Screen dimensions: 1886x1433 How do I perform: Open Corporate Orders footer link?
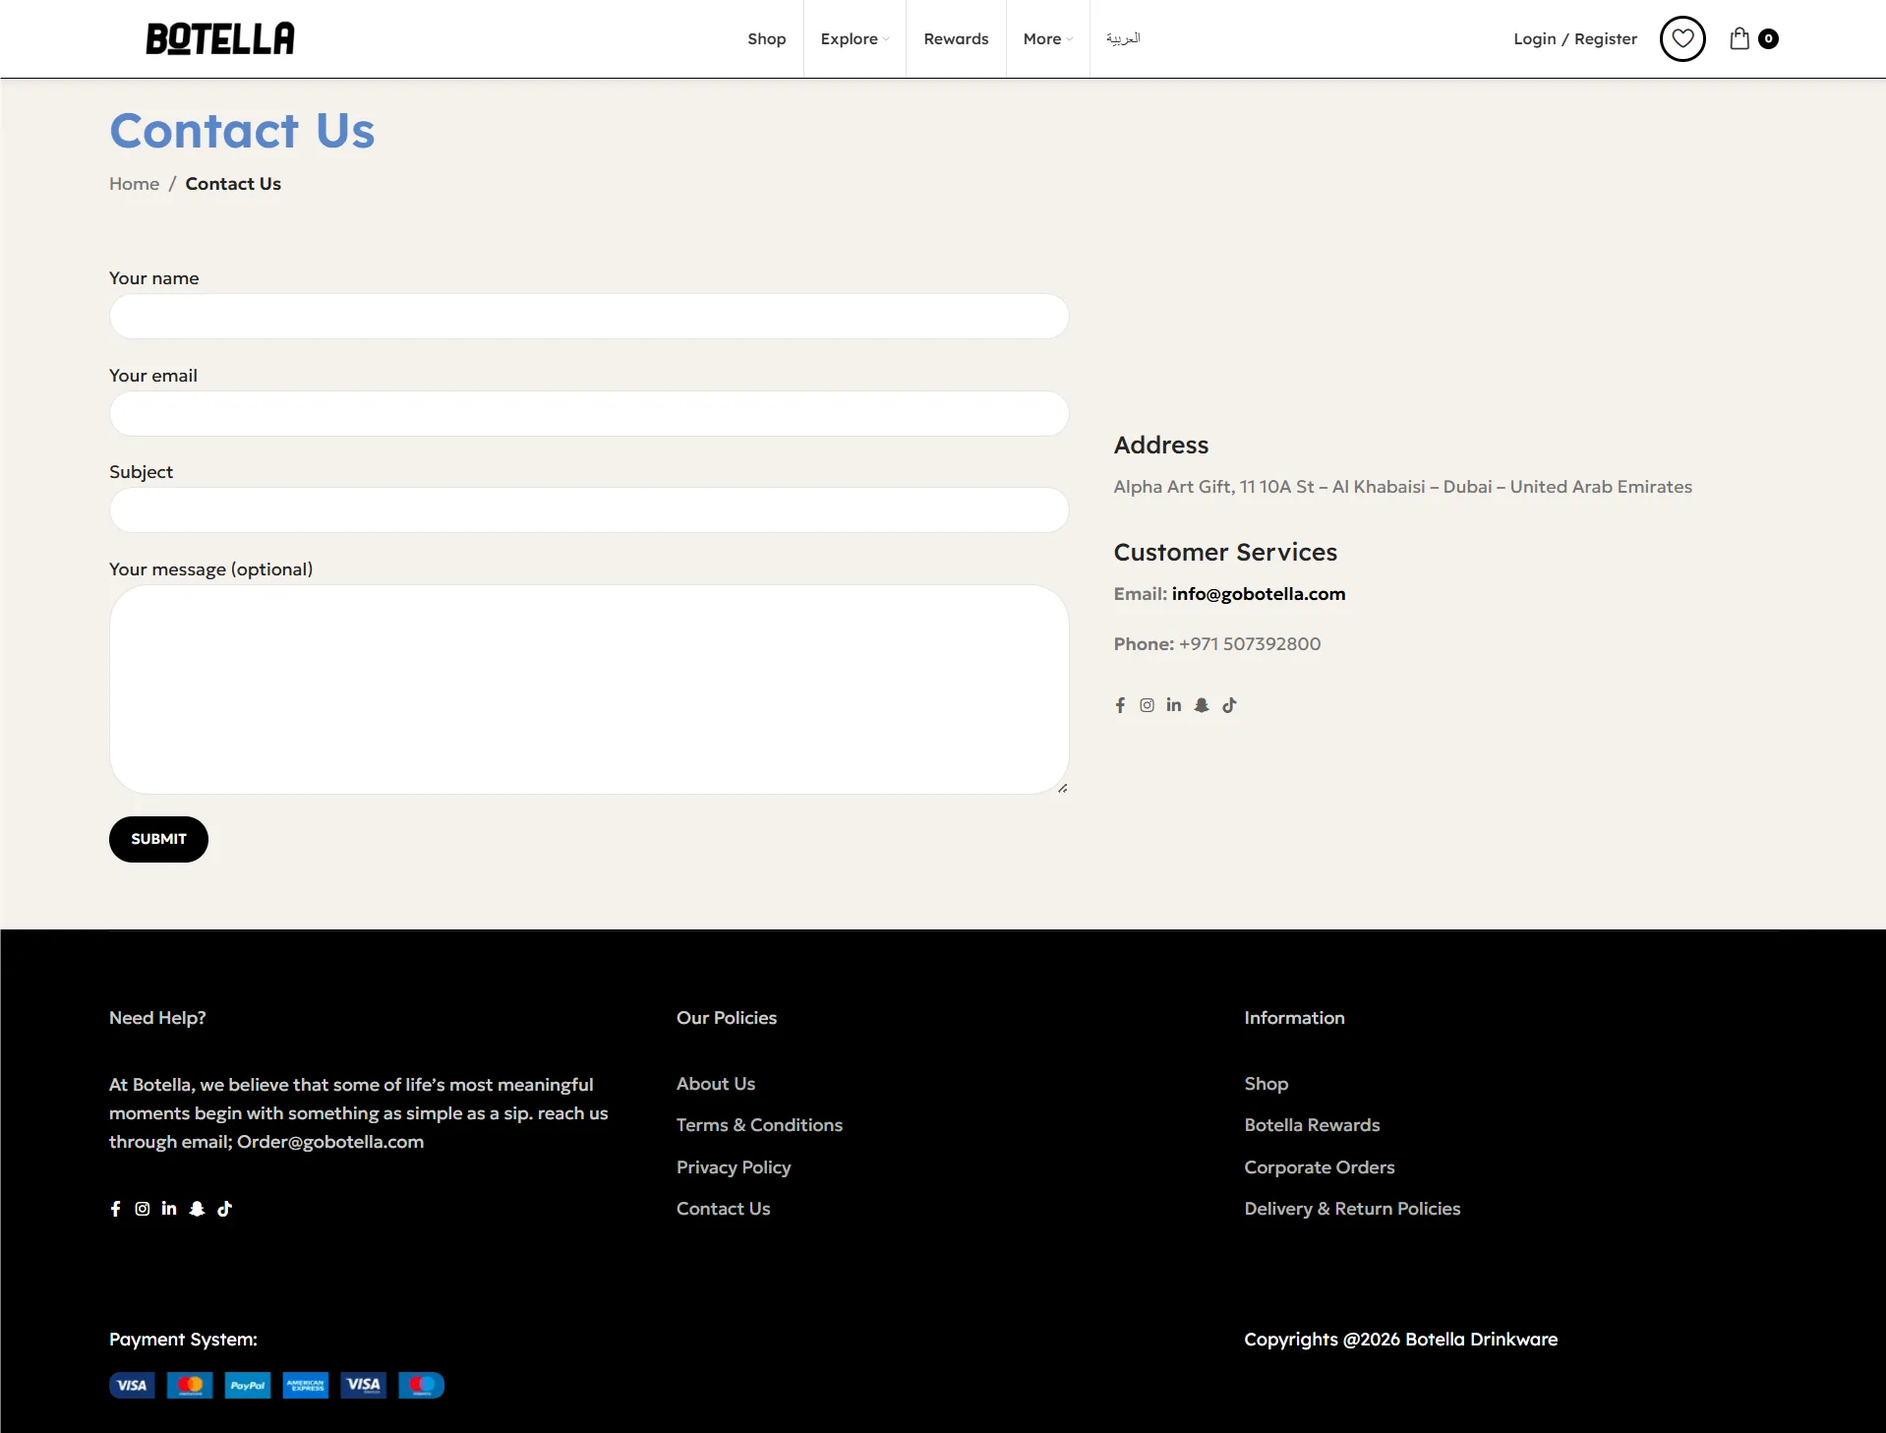[x=1320, y=1167]
